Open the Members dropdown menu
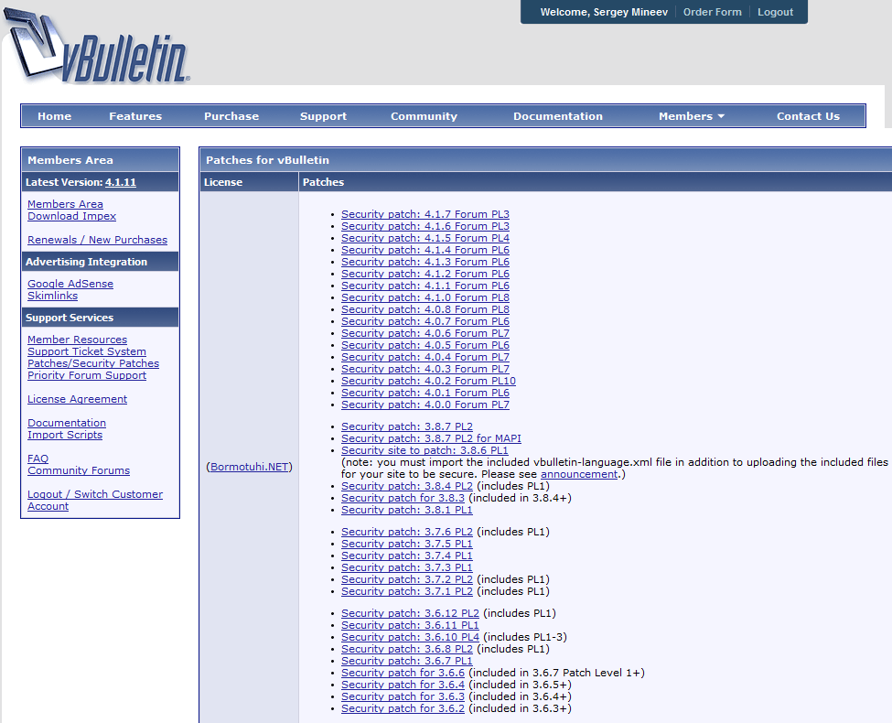This screenshot has width=892, height=723. 692,116
